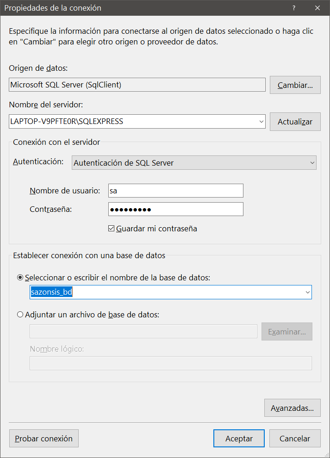Click the database file path field
The height and width of the screenshot is (458, 330).
tap(143, 331)
